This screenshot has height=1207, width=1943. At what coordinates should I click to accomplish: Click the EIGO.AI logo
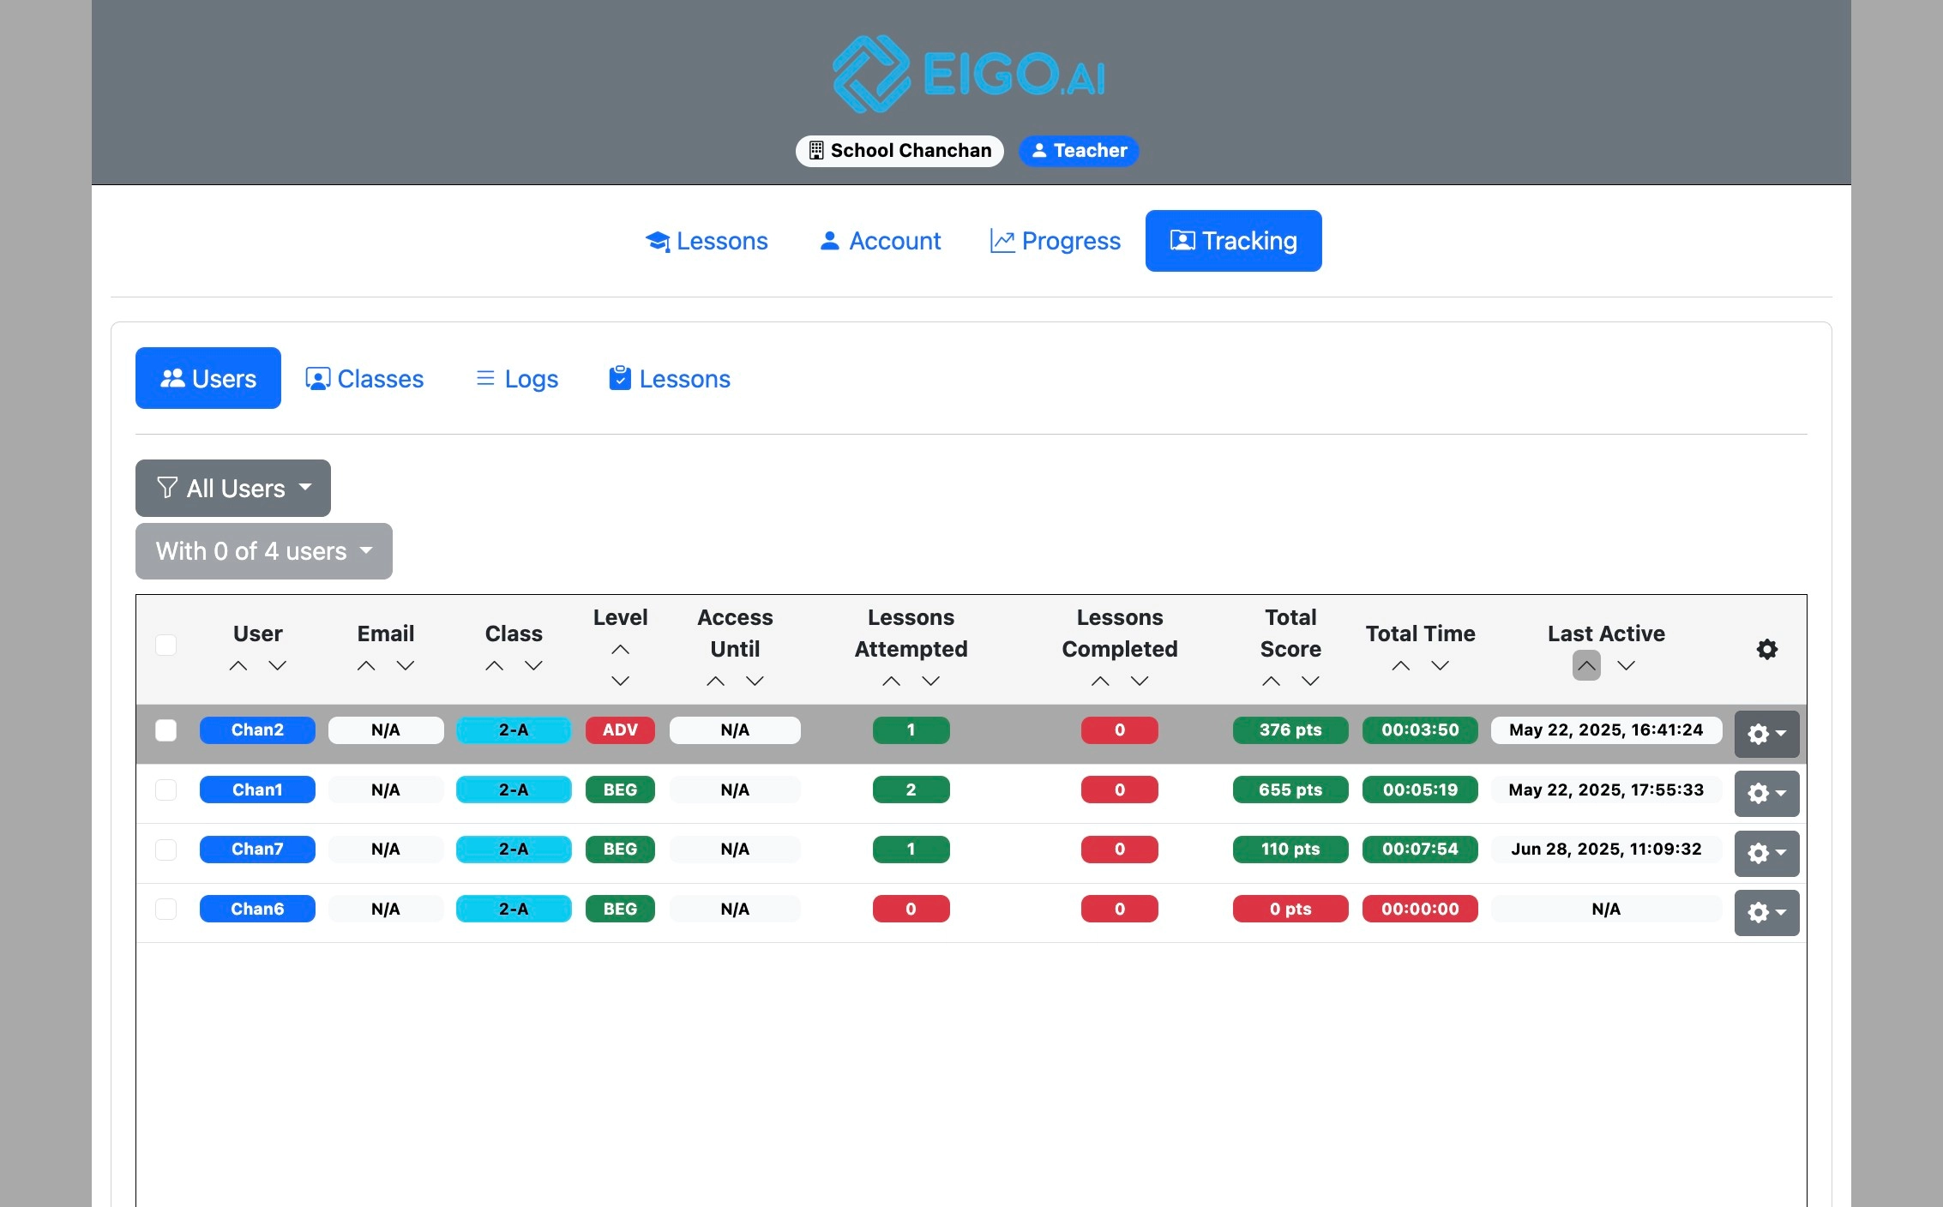(x=970, y=74)
